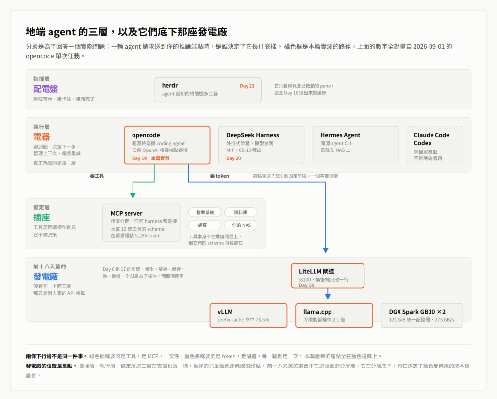Click the 都只是別人家的 API 帳單 line
Image resolution: width=497 pixels, height=399 pixels.
[59, 293]
